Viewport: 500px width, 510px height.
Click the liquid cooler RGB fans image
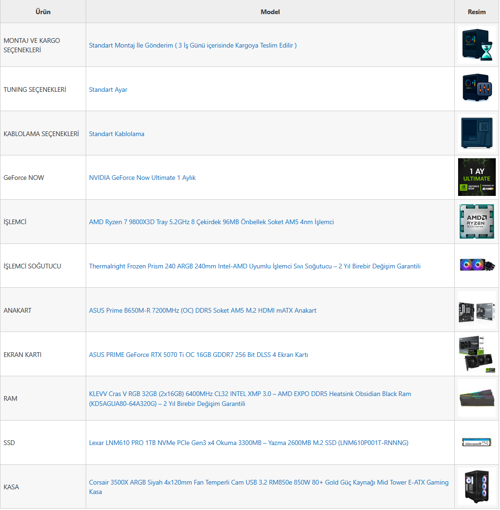[476, 266]
